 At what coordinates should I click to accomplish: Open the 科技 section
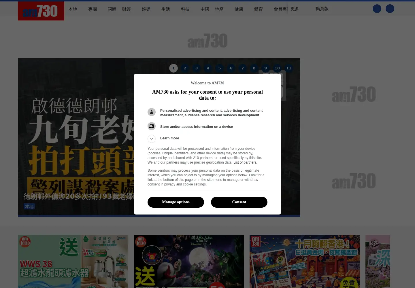coord(185,9)
